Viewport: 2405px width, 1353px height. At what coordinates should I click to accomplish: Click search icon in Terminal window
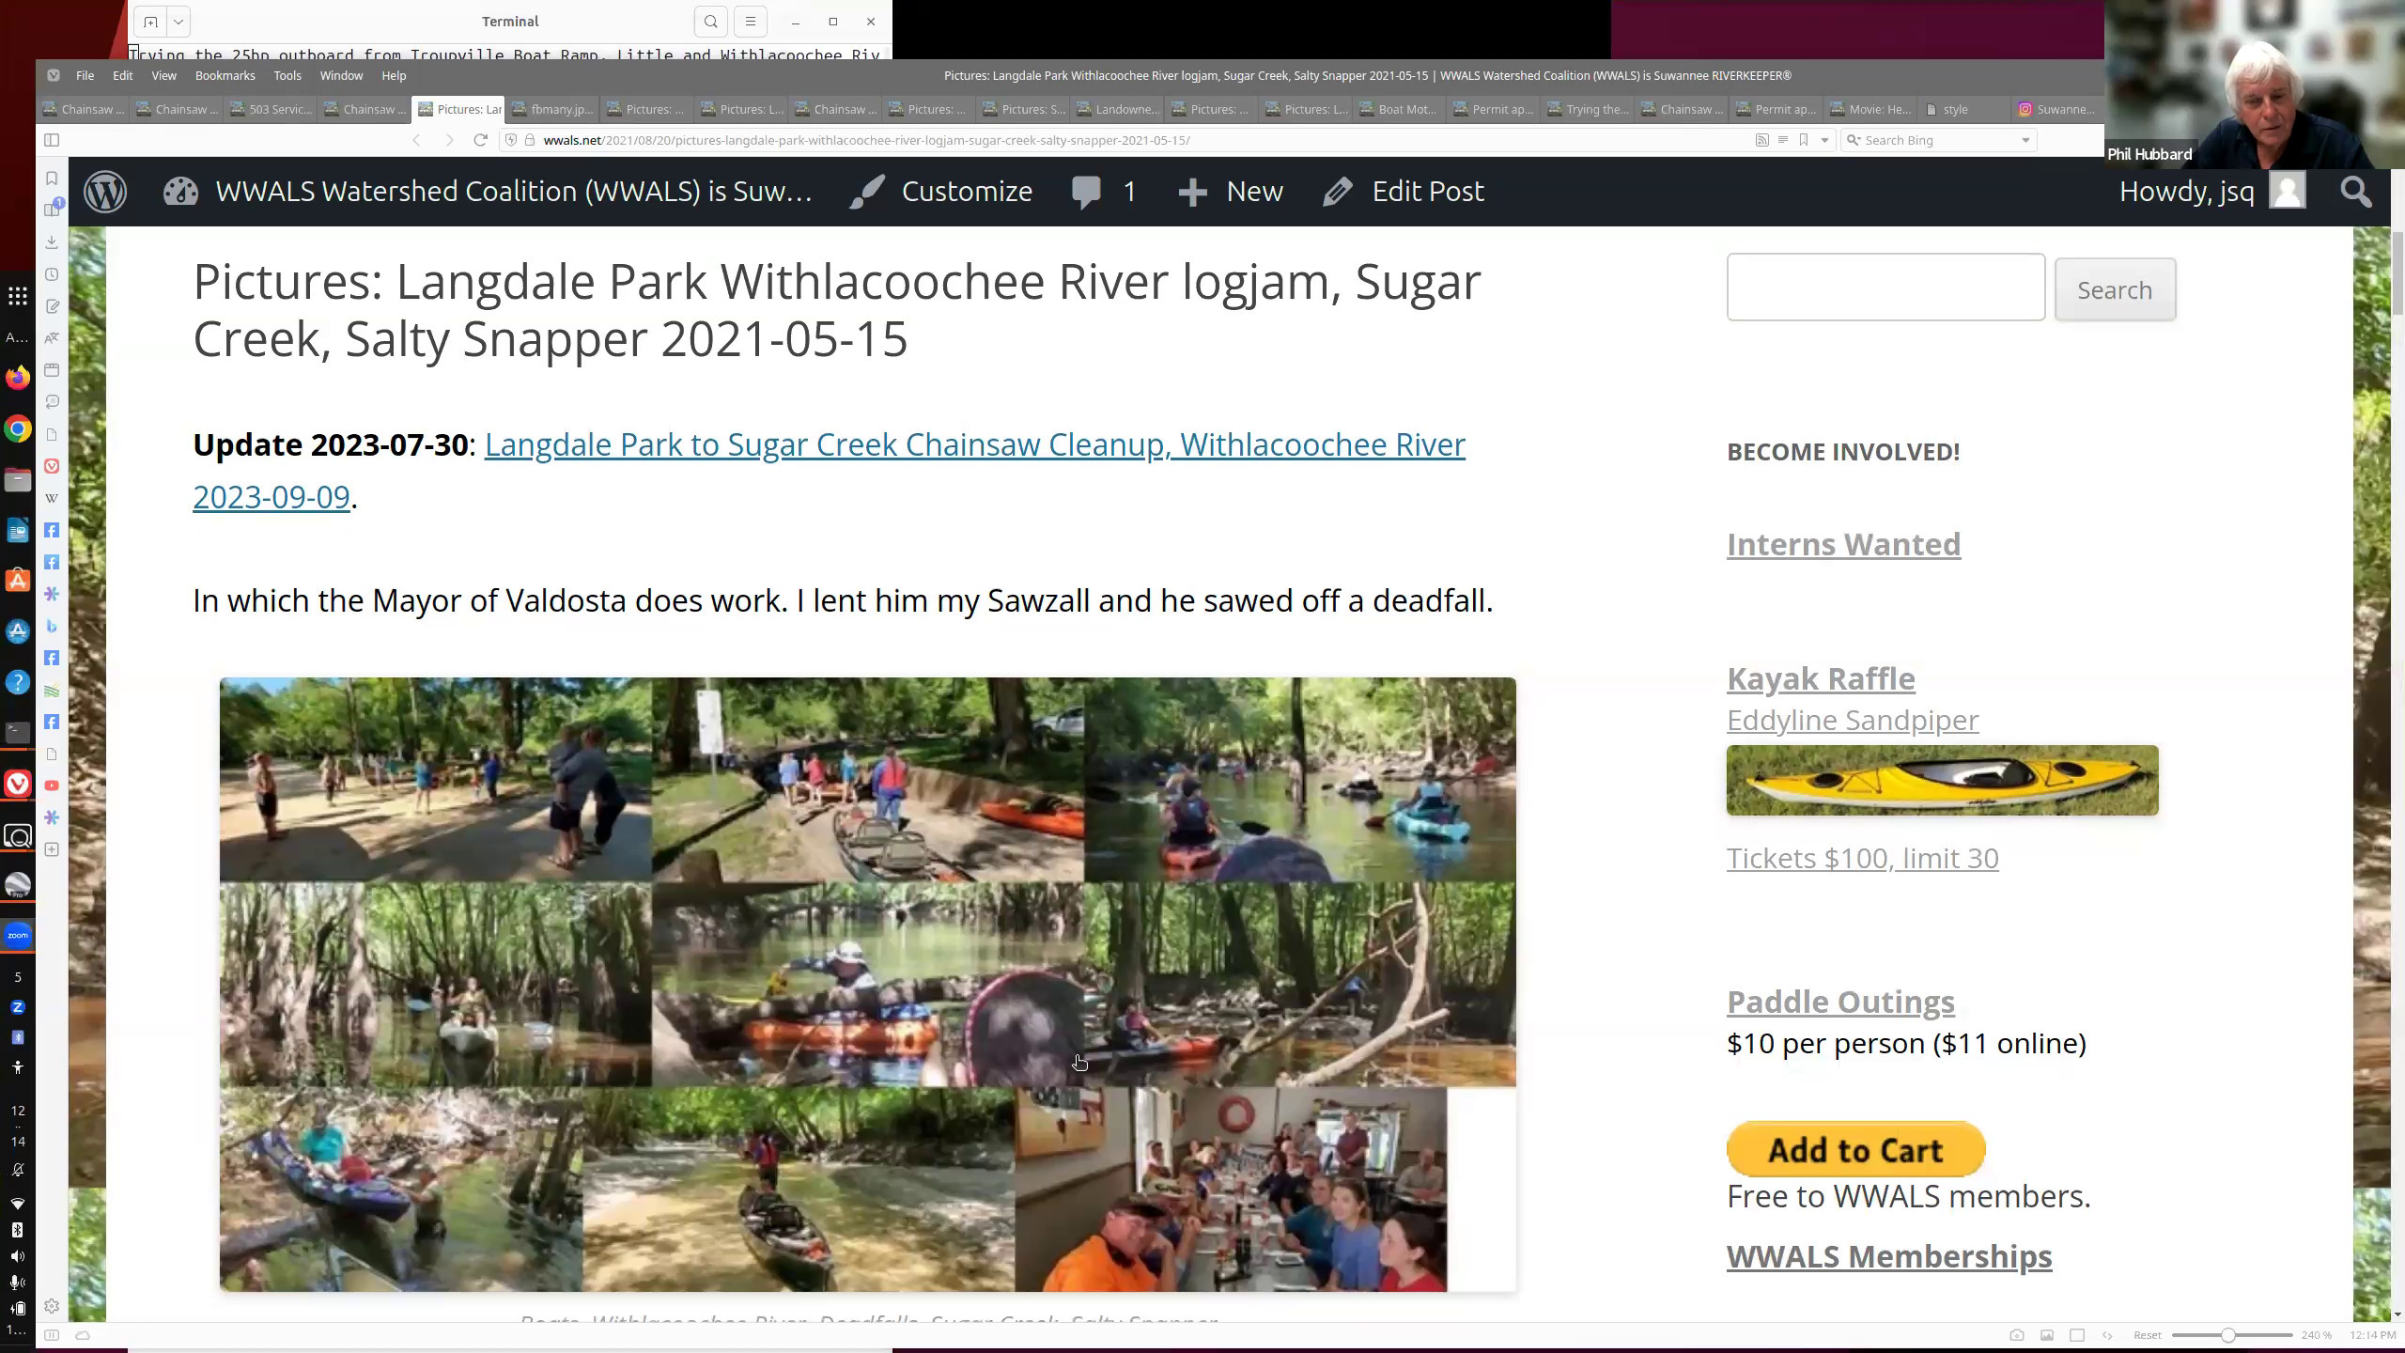711,22
